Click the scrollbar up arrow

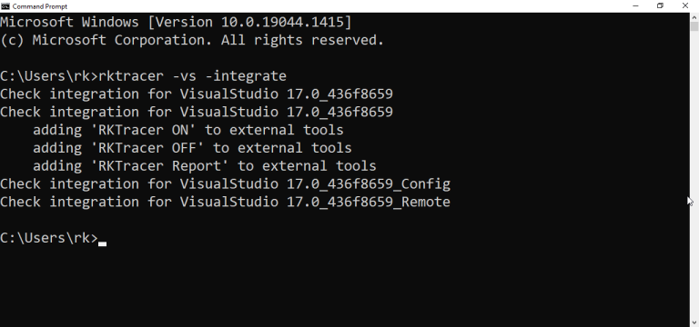coord(694,17)
